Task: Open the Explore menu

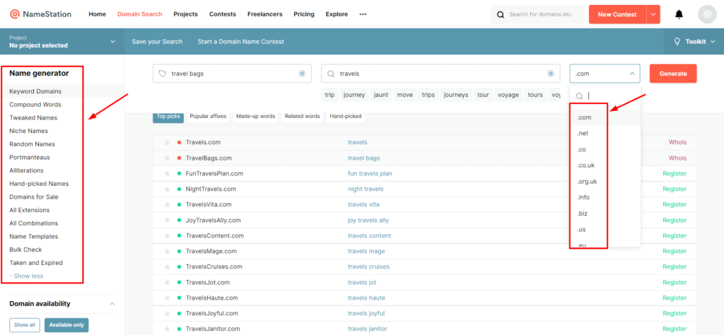Action: pos(337,14)
